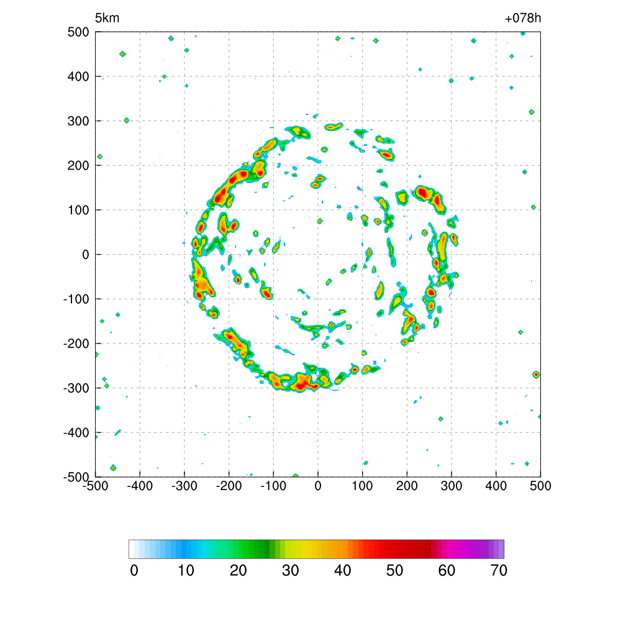Click the x-axis tick label "200"
This screenshot has width=636, height=636.
[x=407, y=486]
